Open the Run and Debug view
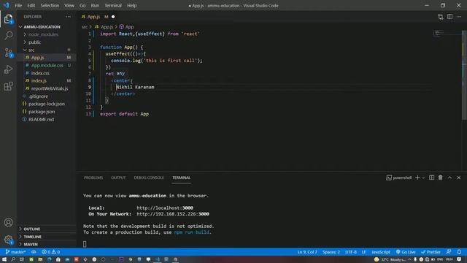Image resolution: width=467 pixels, height=263 pixels. pos(8,69)
